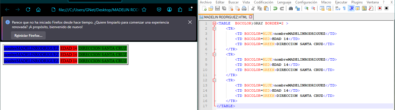This screenshot has width=395, height=110.
Task: Open the Plugins menu
Action: click(357, 2)
